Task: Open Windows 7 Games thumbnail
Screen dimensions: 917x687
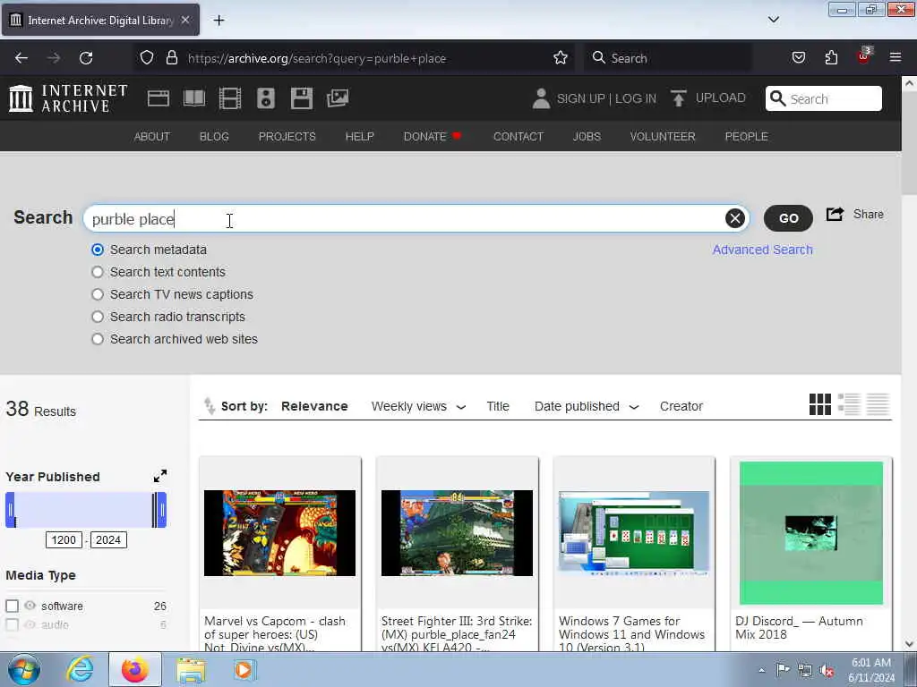Action: (634, 533)
